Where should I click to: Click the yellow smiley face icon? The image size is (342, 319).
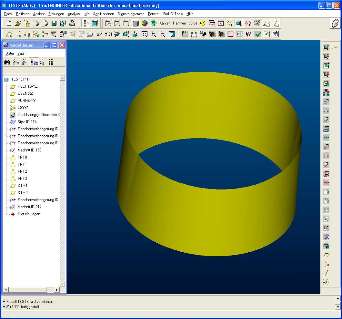click(203, 23)
